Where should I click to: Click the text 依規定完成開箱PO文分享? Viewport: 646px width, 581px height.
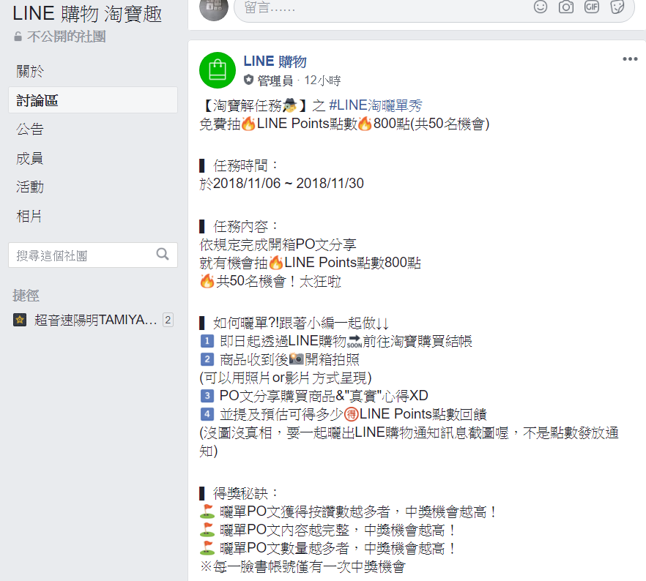click(278, 244)
